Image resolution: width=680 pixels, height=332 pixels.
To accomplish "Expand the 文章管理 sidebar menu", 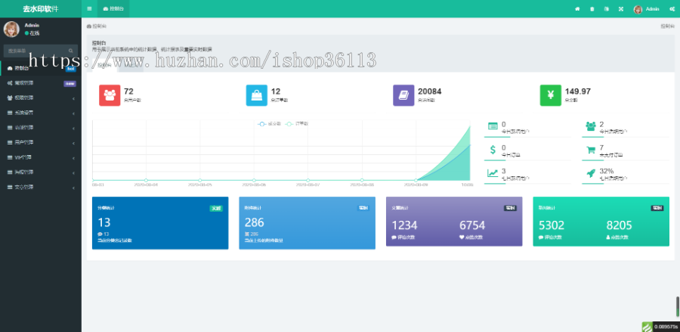I will 41,187.
